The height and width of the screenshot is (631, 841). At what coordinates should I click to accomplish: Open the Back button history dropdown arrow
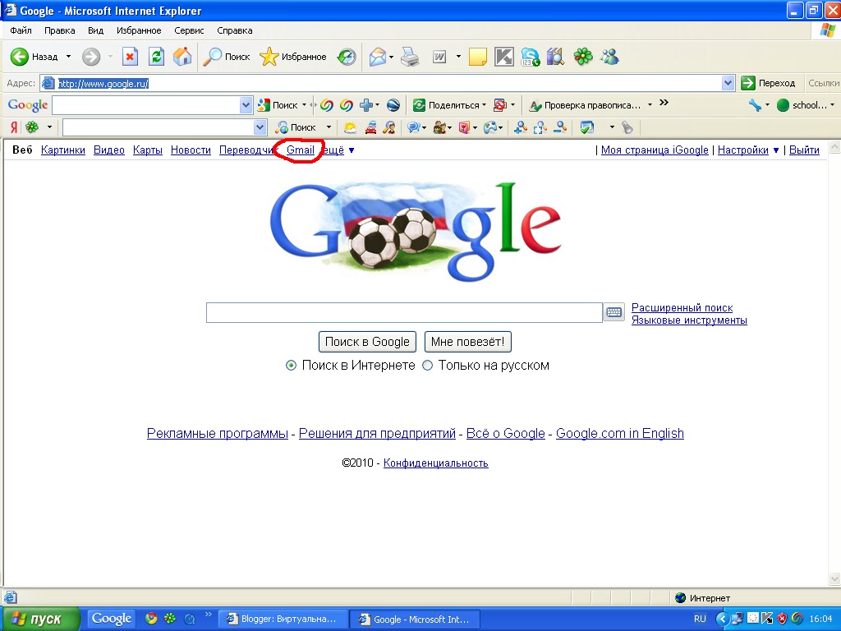click(x=68, y=57)
